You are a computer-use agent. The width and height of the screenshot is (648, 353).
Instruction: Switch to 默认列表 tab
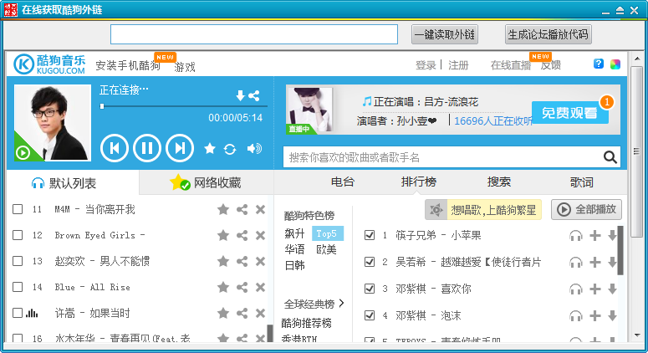73,183
